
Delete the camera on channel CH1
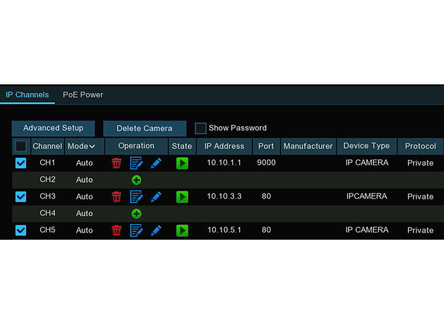(x=117, y=163)
